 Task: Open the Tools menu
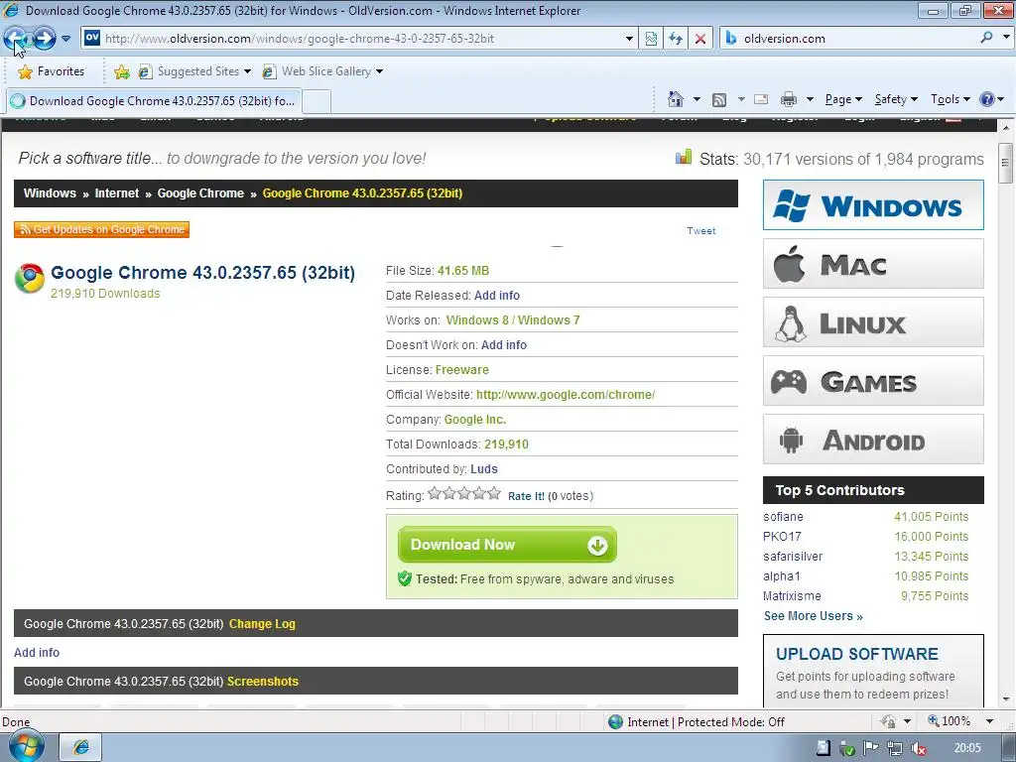[950, 99]
